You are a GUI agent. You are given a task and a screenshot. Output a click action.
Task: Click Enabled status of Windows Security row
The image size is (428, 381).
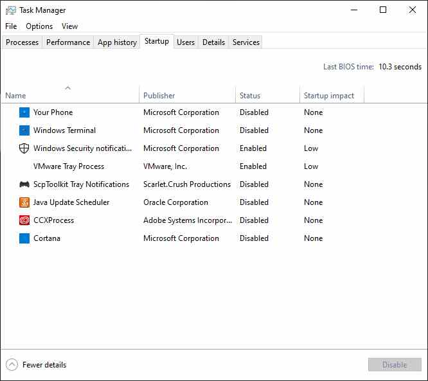(x=253, y=148)
